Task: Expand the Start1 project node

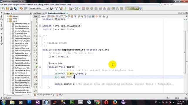Action: point(8,19)
